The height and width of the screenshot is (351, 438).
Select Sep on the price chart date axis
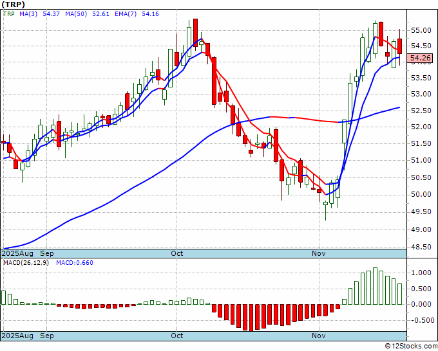(x=46, y=253)
